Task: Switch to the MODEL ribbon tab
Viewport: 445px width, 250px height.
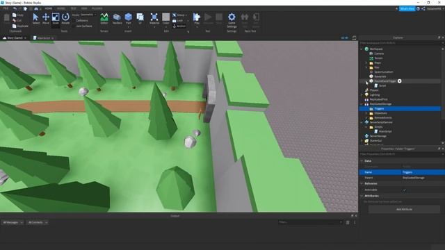Action: point(61,8)
